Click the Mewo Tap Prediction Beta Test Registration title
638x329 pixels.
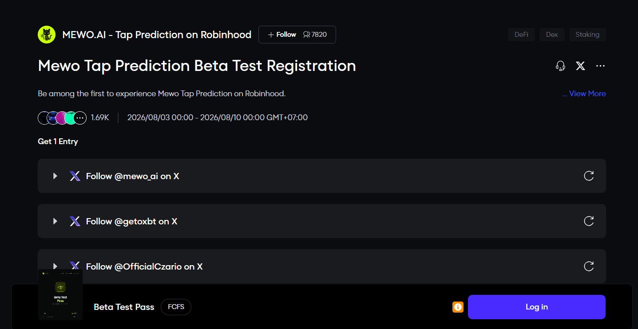coord(197,66)
